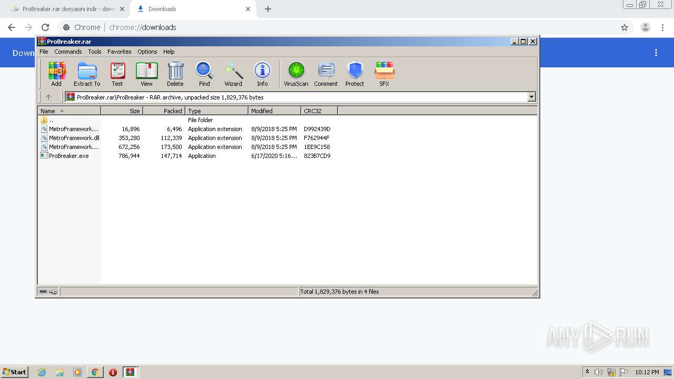Open the volume control in system tray
This screenshot has width=674, height=379.
click(x=599, y=372)
